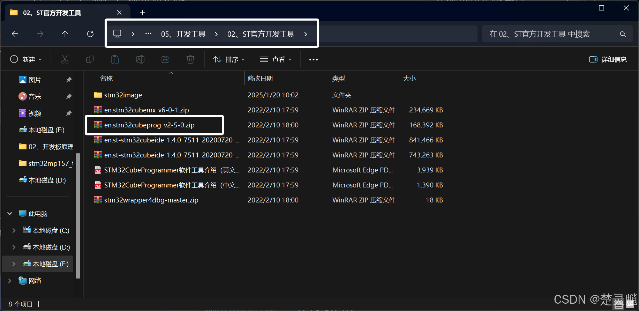Click the search magnifier icon
Image resolution: width=639 pixels, height=311 pixels.
click(x=623, y=34)
